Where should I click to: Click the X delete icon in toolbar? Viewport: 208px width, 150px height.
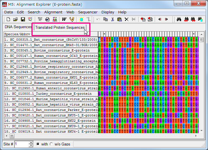[x=127, y=19]
